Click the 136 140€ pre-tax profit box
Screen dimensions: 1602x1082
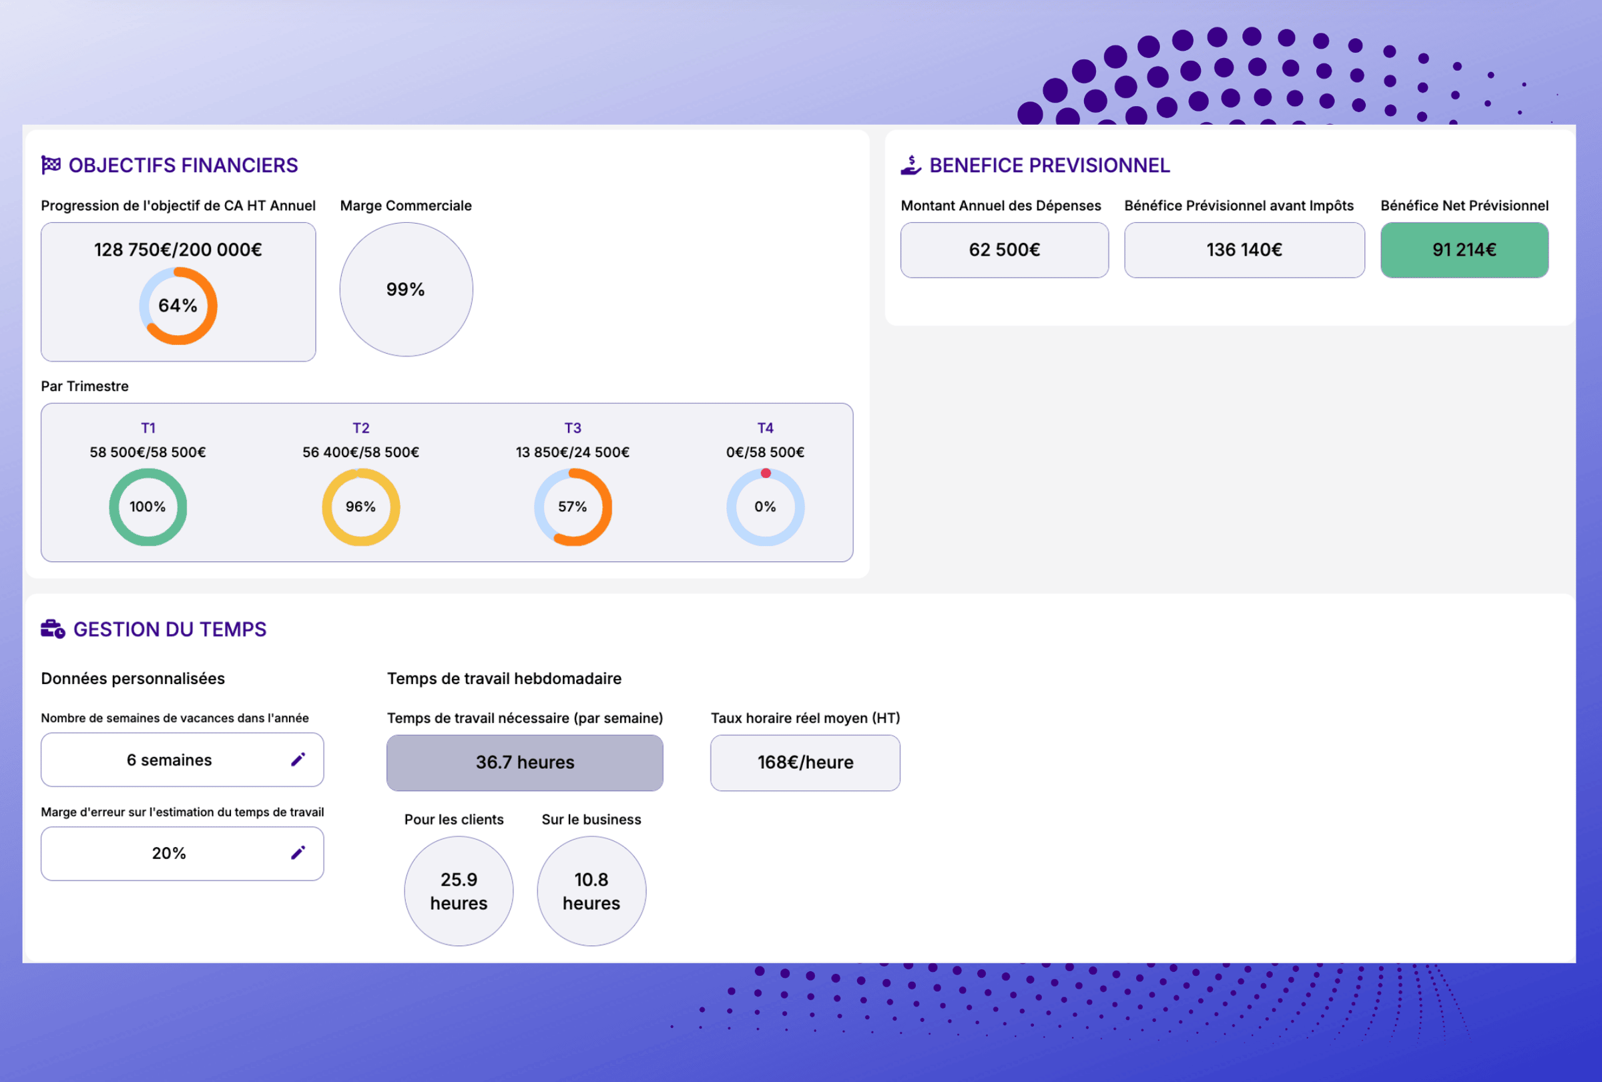coord(1244,250)
